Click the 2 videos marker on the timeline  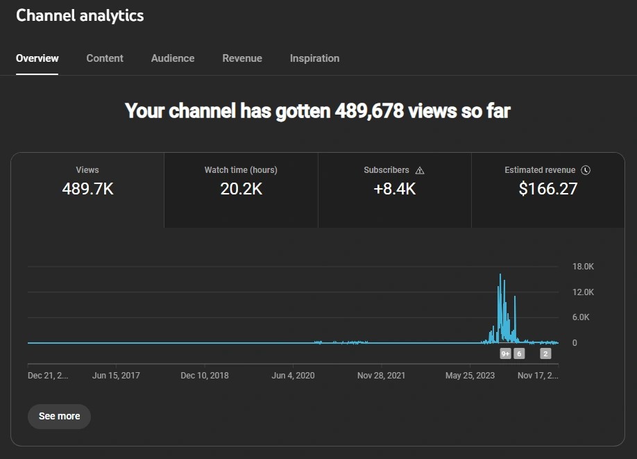[x=545, y=353]
